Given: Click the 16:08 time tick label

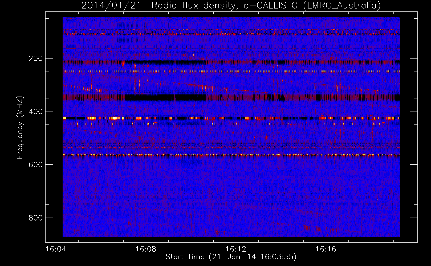Looking at the screenshot, I should click(x=146, y=249).
